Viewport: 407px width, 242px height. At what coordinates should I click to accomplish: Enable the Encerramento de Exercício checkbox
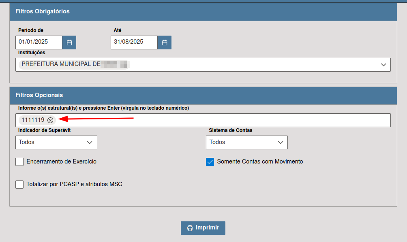(19, 162)
